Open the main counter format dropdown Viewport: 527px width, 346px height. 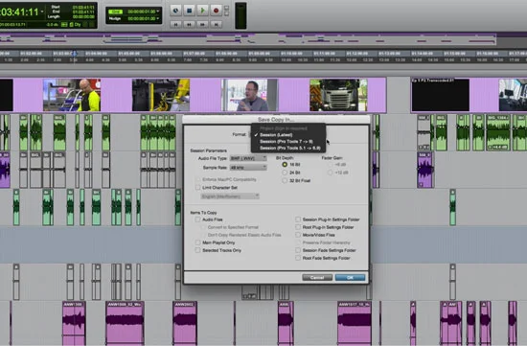(x=42, y=12)
